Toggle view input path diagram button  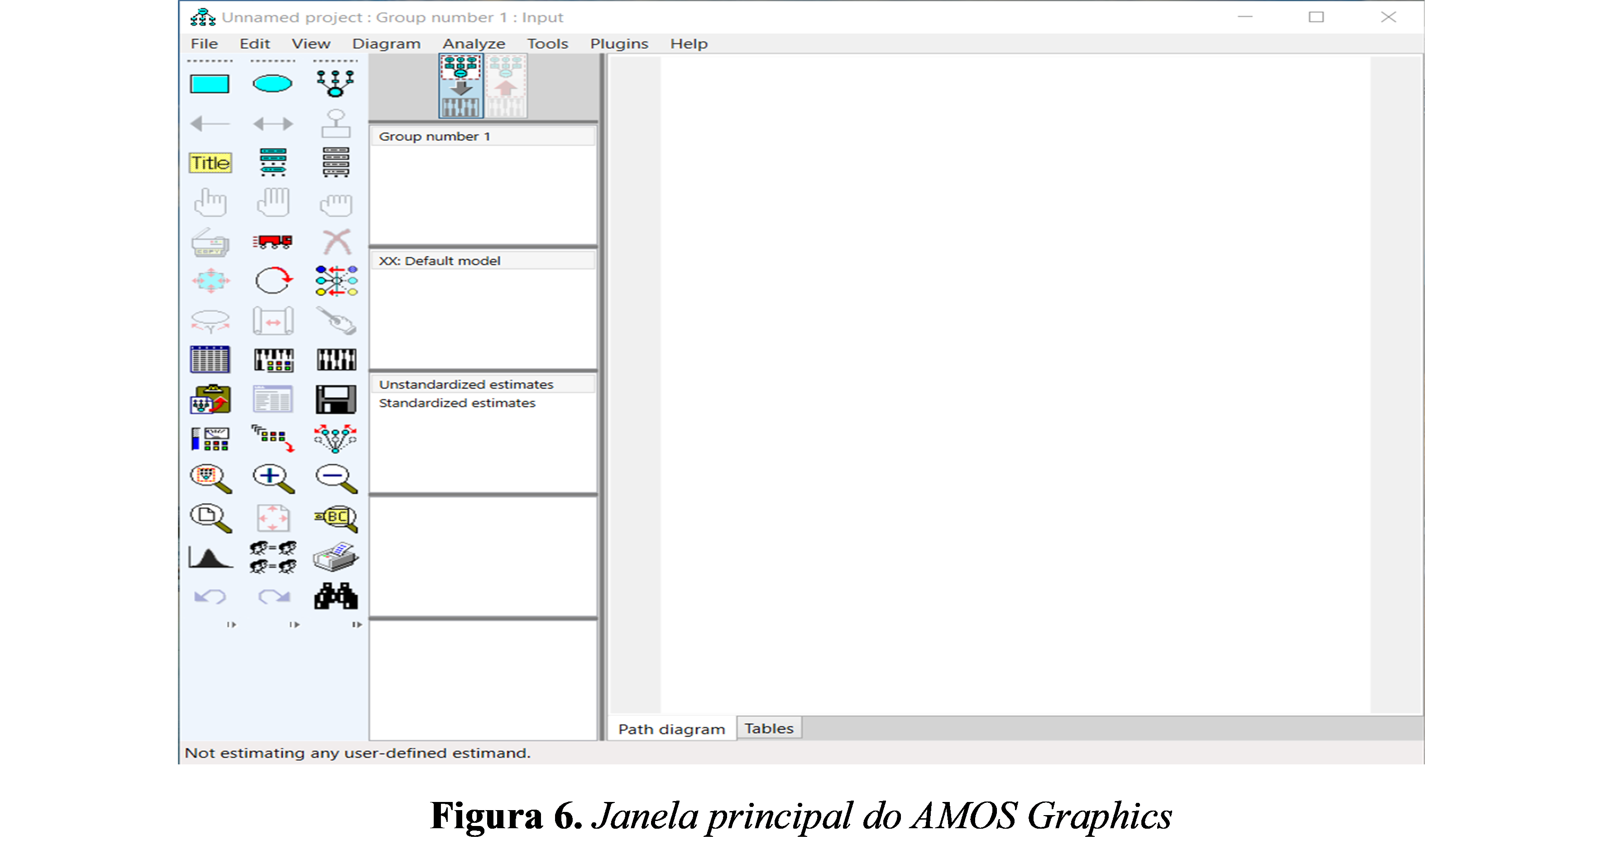point(461,86)
